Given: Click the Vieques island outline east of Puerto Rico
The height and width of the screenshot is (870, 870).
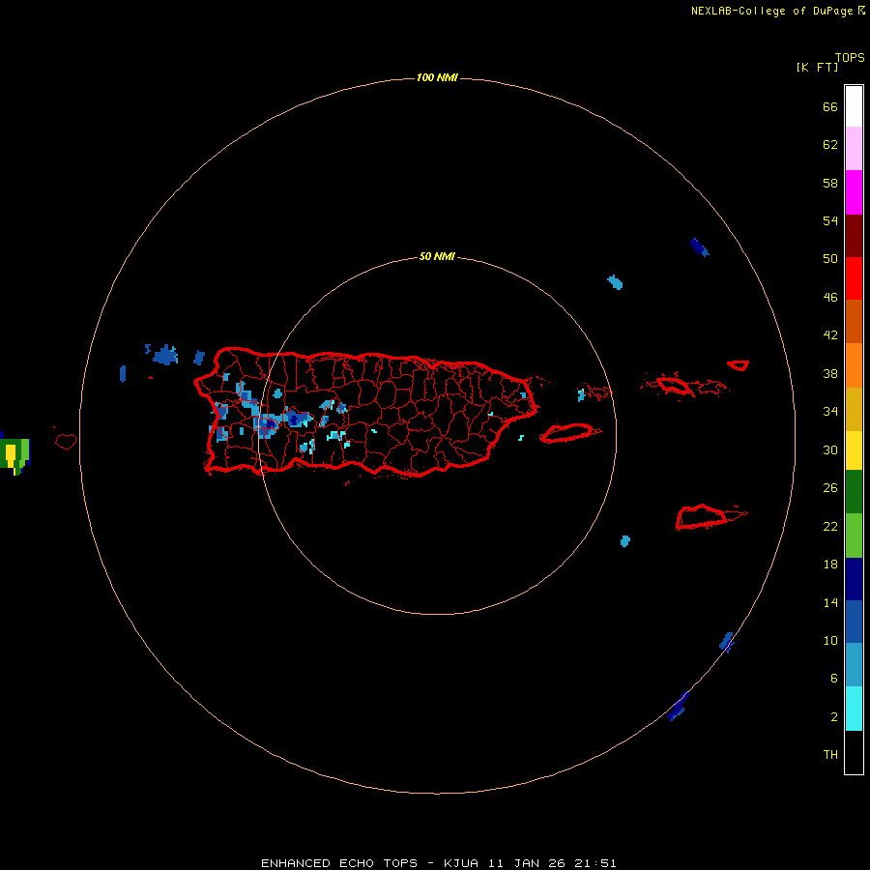Looking at the screenshot, I should point(570,433).
